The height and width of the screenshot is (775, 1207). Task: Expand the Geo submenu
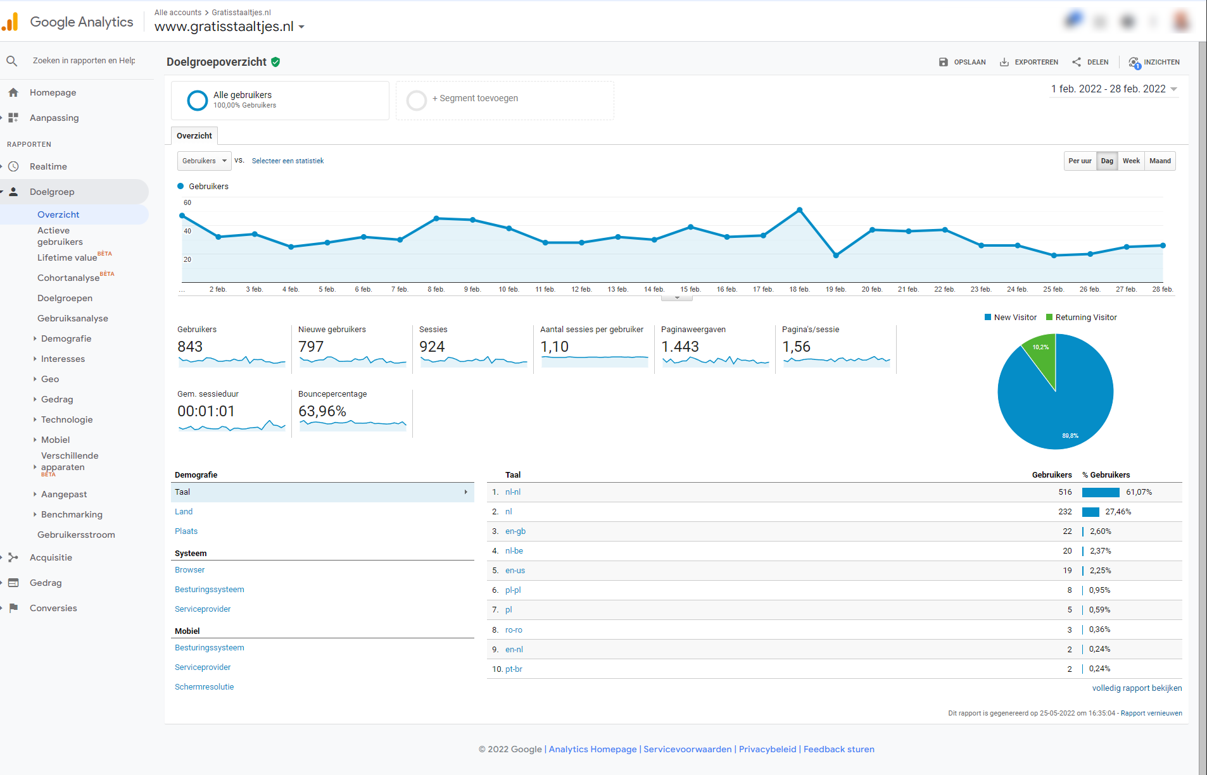point(35,379)
